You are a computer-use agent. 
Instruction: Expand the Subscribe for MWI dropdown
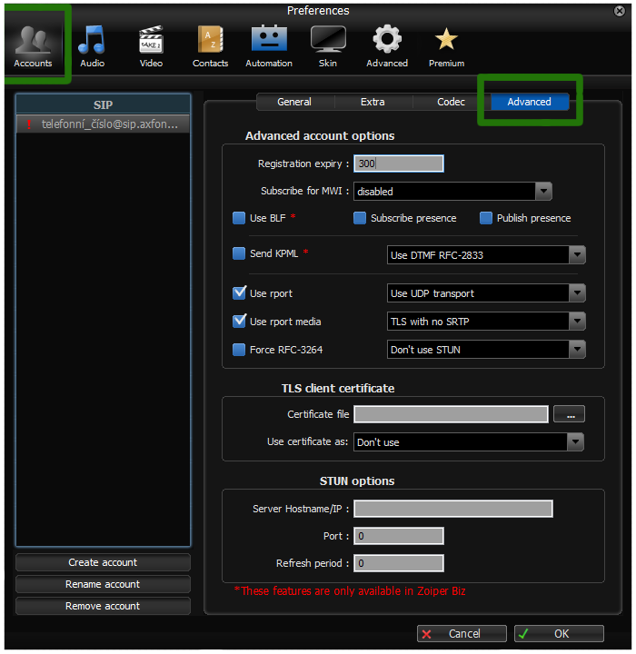[x=543, y=192]
